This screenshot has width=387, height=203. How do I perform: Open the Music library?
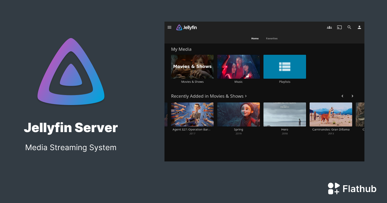coord(238,66)
